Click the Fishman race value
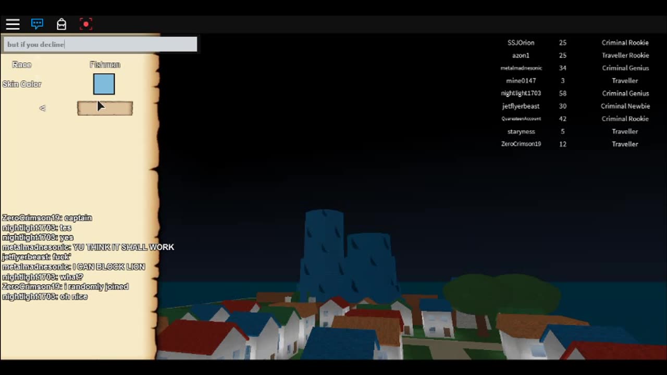Image resolution: width=667 pixels, height=375 pixels. [x=105, y=65]
